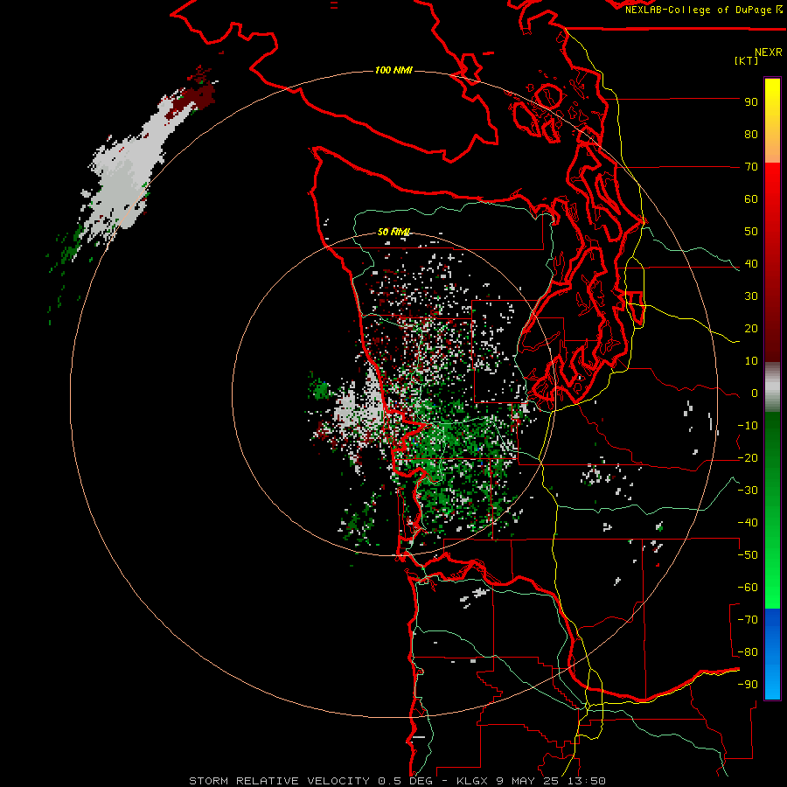Viewport: 787px width, 787px height.
Task: Select the -10 value on the velocity scale
Action: point(748,426)
